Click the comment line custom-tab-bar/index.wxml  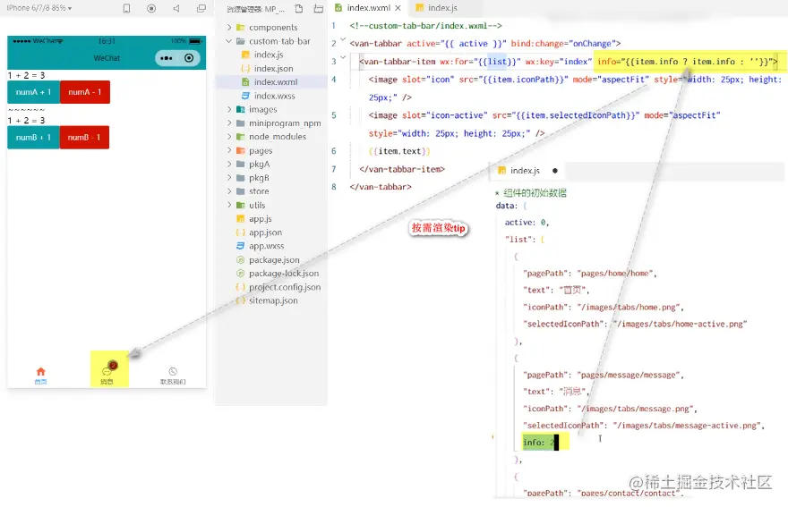[x=425, y=26]
